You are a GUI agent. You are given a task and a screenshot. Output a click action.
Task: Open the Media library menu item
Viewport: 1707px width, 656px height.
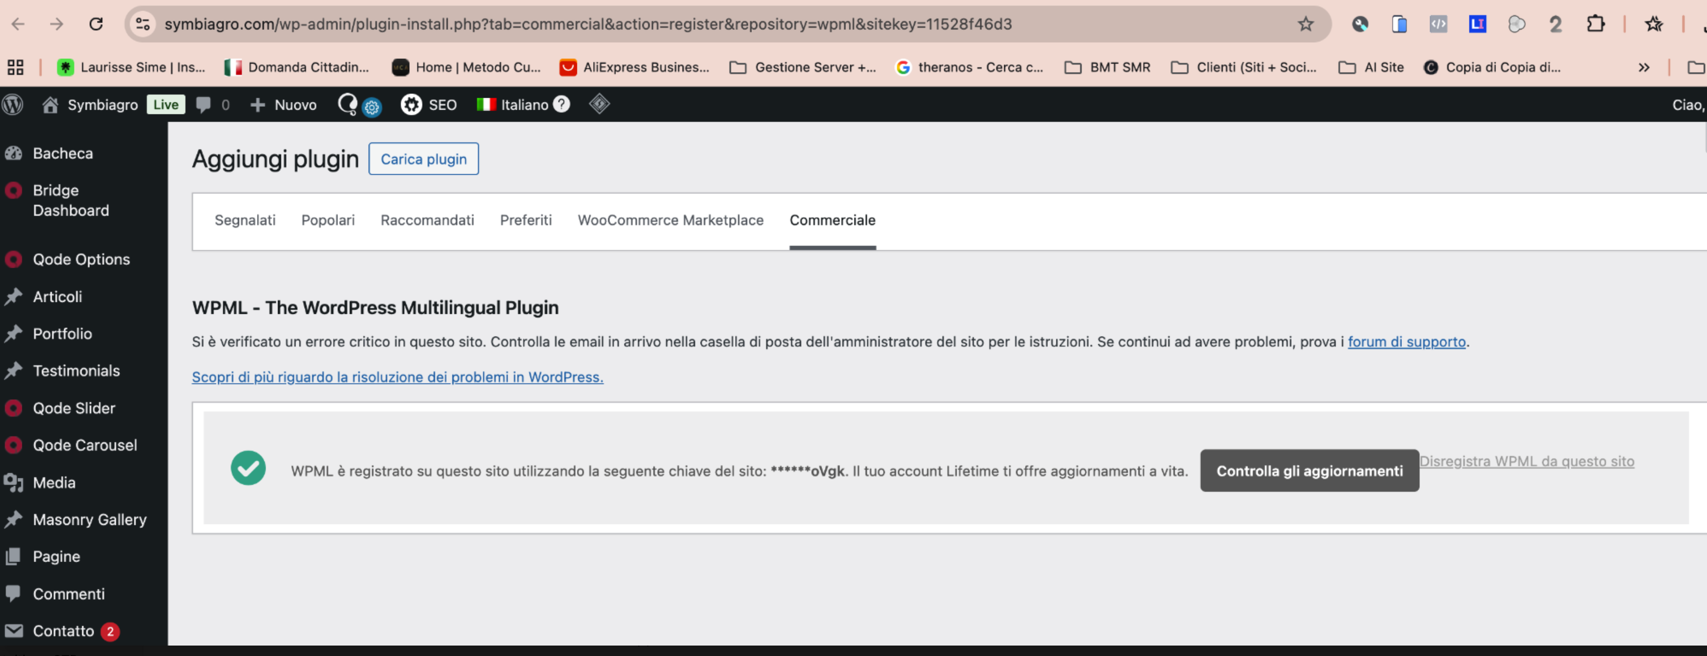click(x=54, y=483)
